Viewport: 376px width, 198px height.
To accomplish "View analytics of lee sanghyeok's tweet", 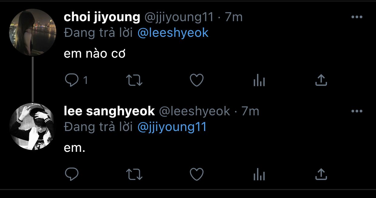I will (x=259, y=174).
